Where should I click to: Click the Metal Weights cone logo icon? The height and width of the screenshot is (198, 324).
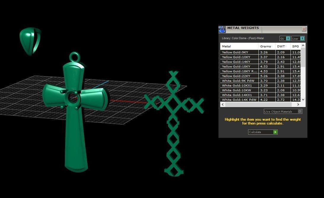222,30
